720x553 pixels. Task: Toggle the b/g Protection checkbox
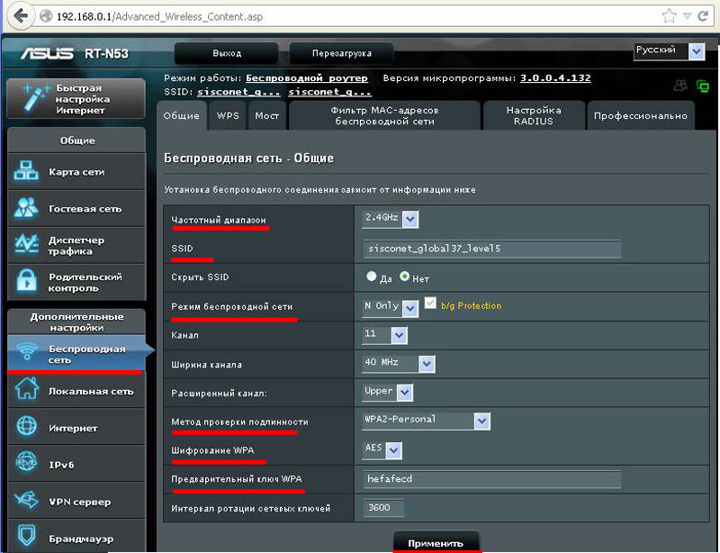(429, 305)
